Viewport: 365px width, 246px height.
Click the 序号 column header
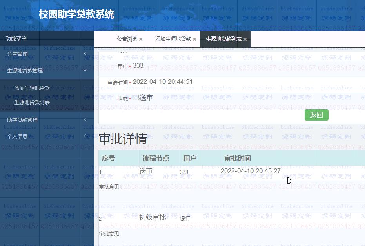(109, 158)
